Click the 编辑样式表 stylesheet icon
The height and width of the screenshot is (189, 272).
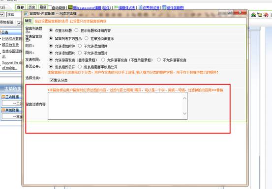pyautogui.click(x=116, y=7)
